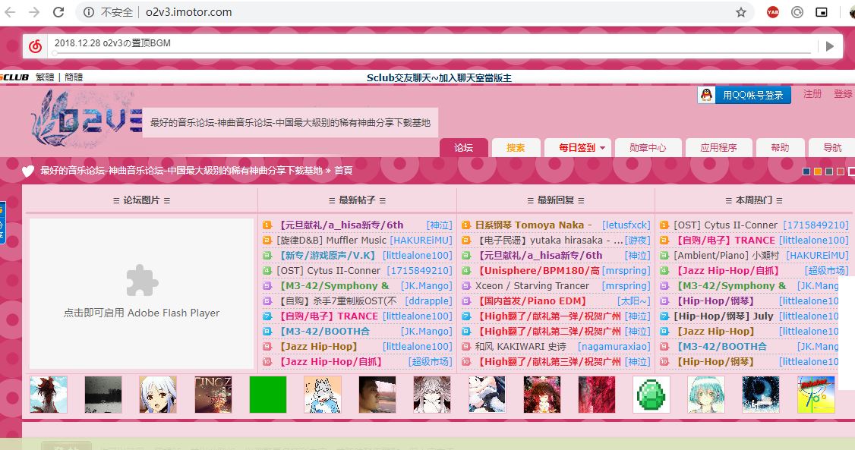Click the QQ penguin icon
Image resolution: width=855 pixels, height=450 pixels.
(707, 95)
